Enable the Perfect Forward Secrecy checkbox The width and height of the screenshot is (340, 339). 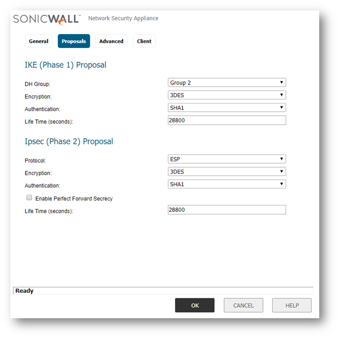click(x=29, y=197)
